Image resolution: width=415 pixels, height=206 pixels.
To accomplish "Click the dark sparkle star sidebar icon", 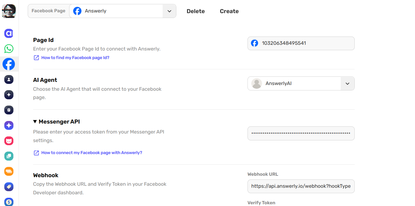I will point(9,95).
